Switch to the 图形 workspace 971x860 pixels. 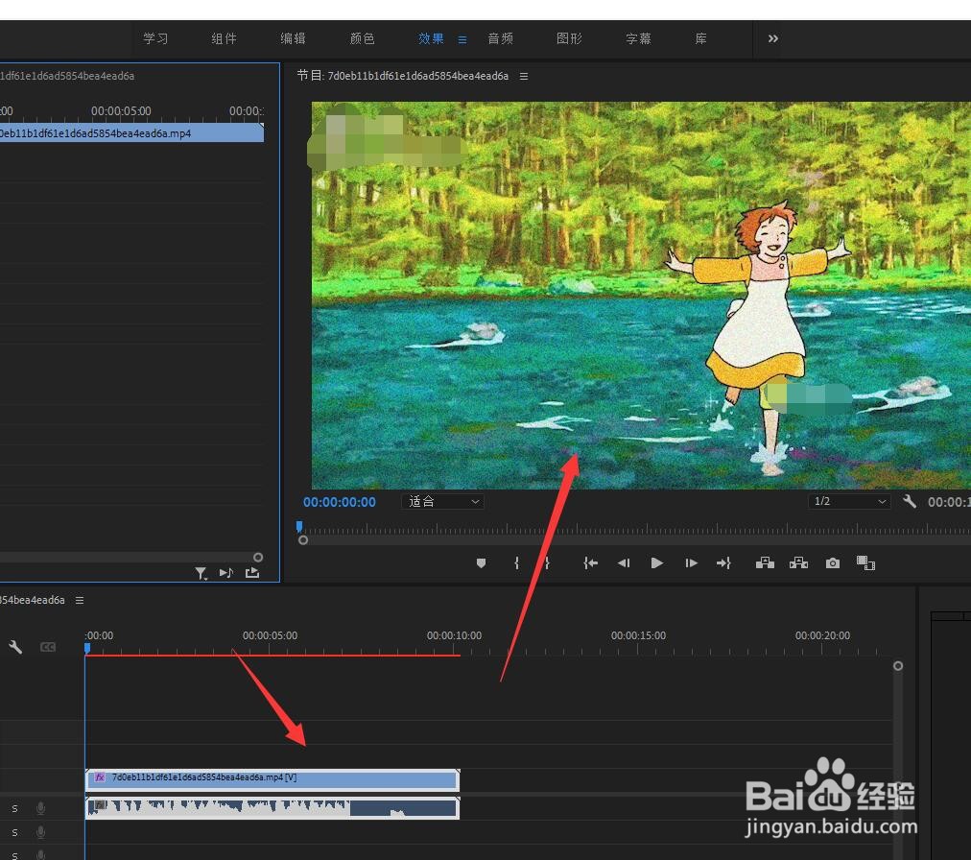pyautogui.click(x=569, y=38)
